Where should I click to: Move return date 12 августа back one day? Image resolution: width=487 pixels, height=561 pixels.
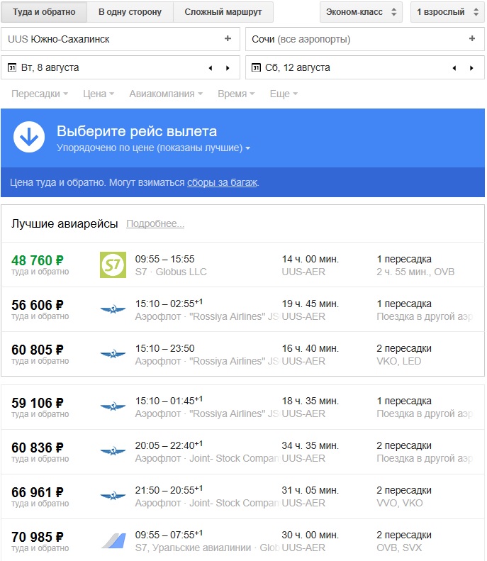[x=454, y=68]
